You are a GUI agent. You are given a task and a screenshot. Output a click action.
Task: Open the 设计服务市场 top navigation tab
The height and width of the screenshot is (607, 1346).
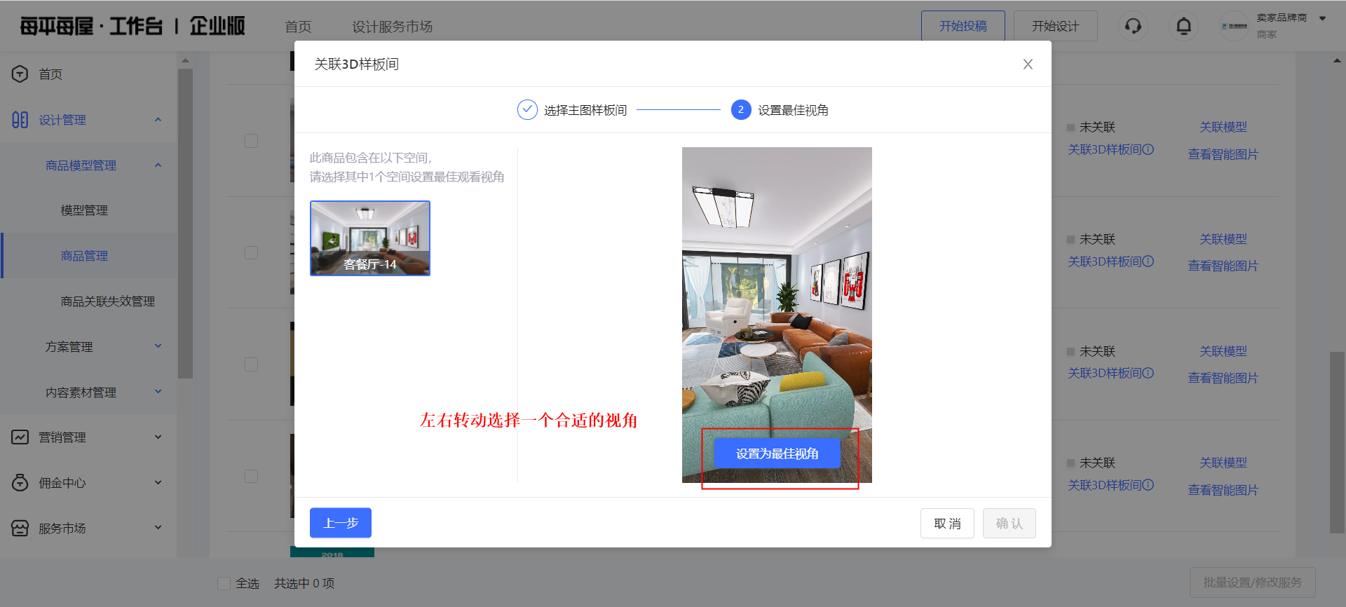coord(392,27)
